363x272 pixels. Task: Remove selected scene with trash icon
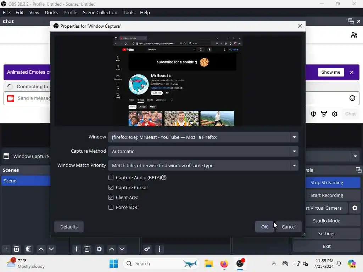click(16, 249)
